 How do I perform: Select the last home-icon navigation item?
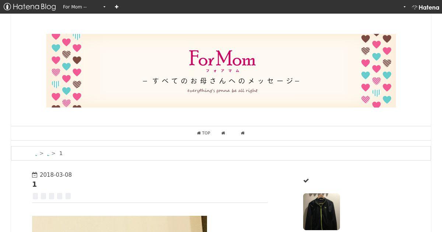[243, 133]
